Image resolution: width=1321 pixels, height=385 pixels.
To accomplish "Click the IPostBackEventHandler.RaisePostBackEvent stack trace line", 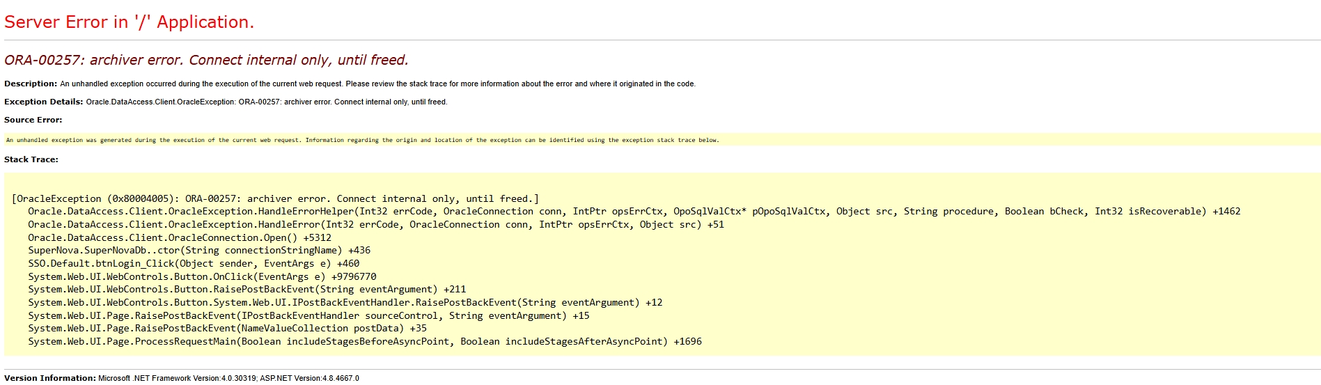I will (x=345, y=302).
